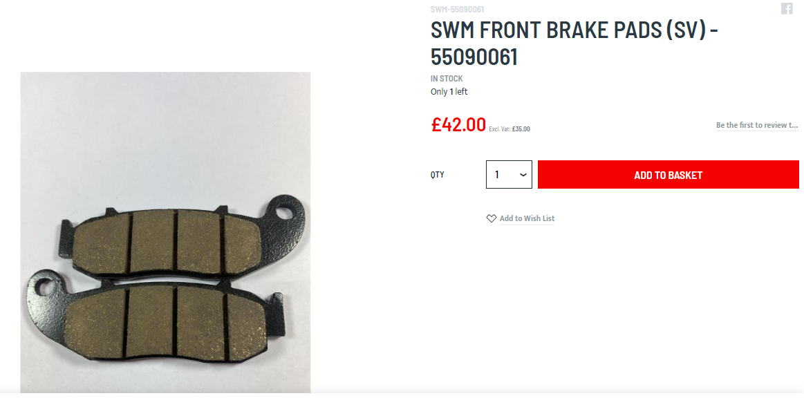Click the heart wish list icon
The width and height of the screenshot is (804, 398).
tap(492, 219)
